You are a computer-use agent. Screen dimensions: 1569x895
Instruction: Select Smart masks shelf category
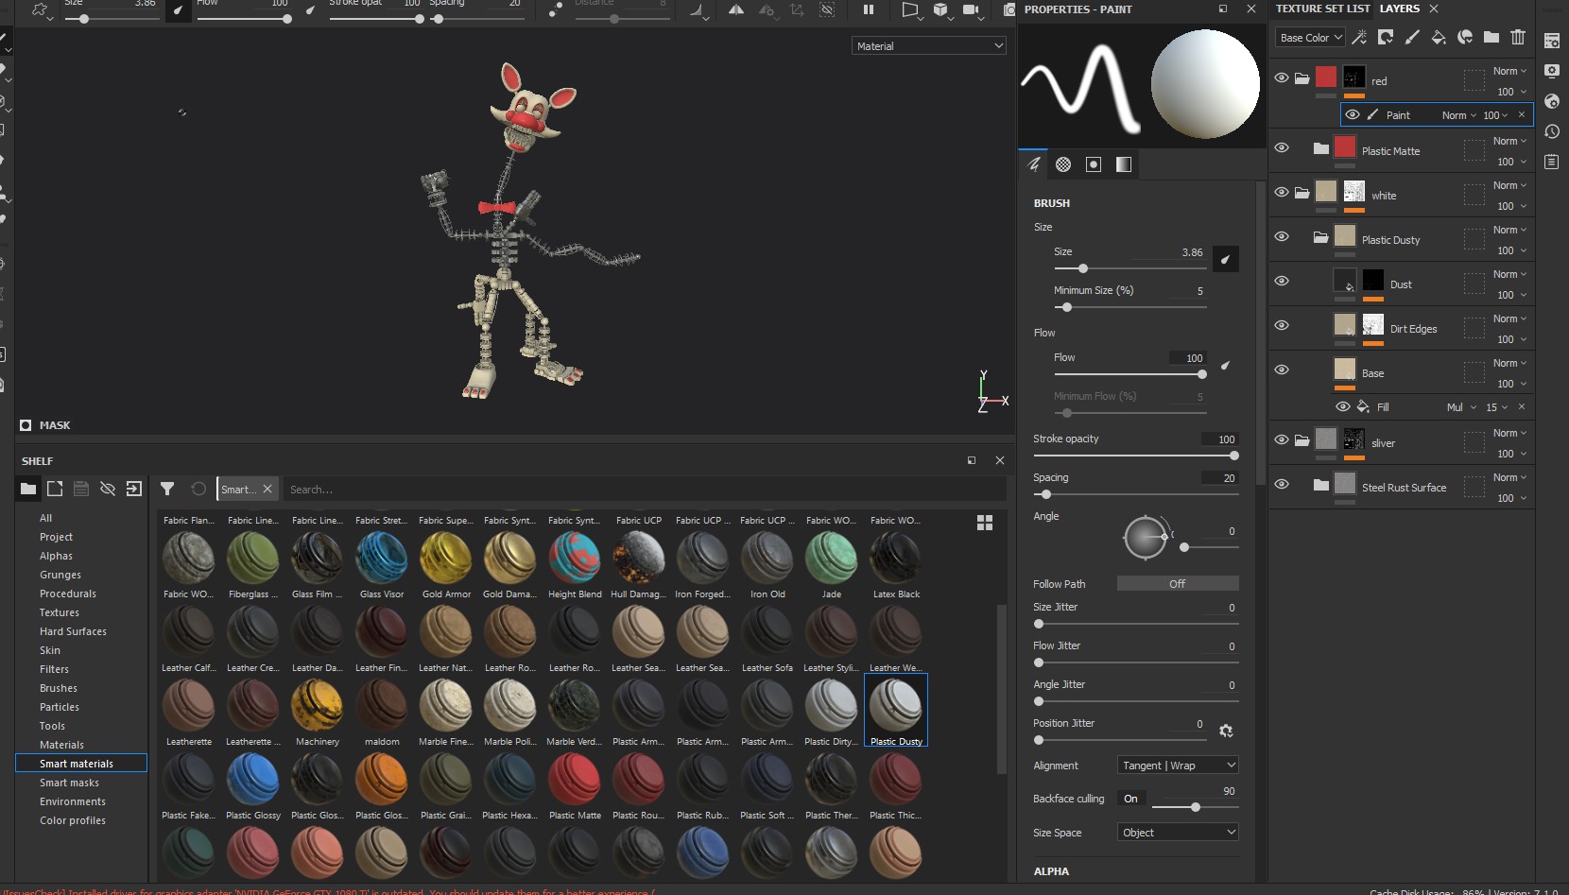69,783
